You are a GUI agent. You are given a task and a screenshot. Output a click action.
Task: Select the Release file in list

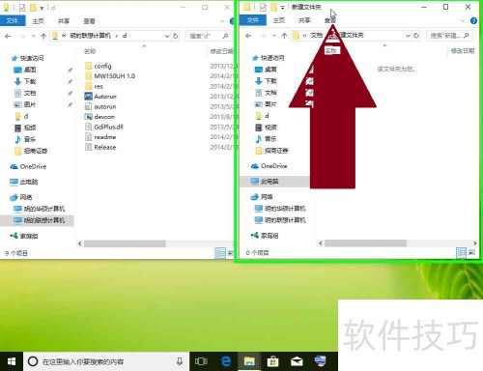[x=100, y=147]
